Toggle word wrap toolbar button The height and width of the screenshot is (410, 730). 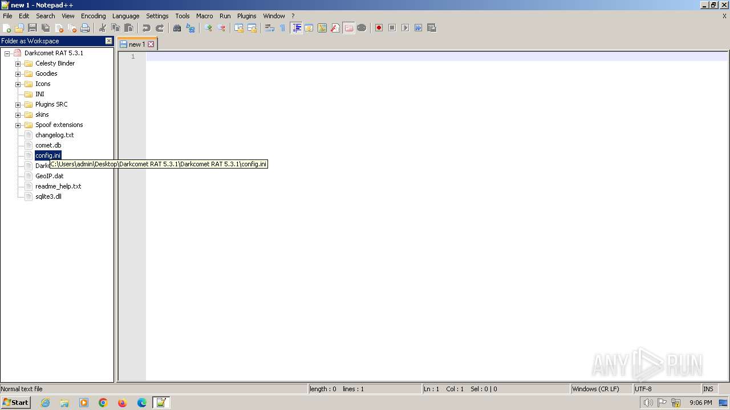pyautogui.click(x=270, y=28)
